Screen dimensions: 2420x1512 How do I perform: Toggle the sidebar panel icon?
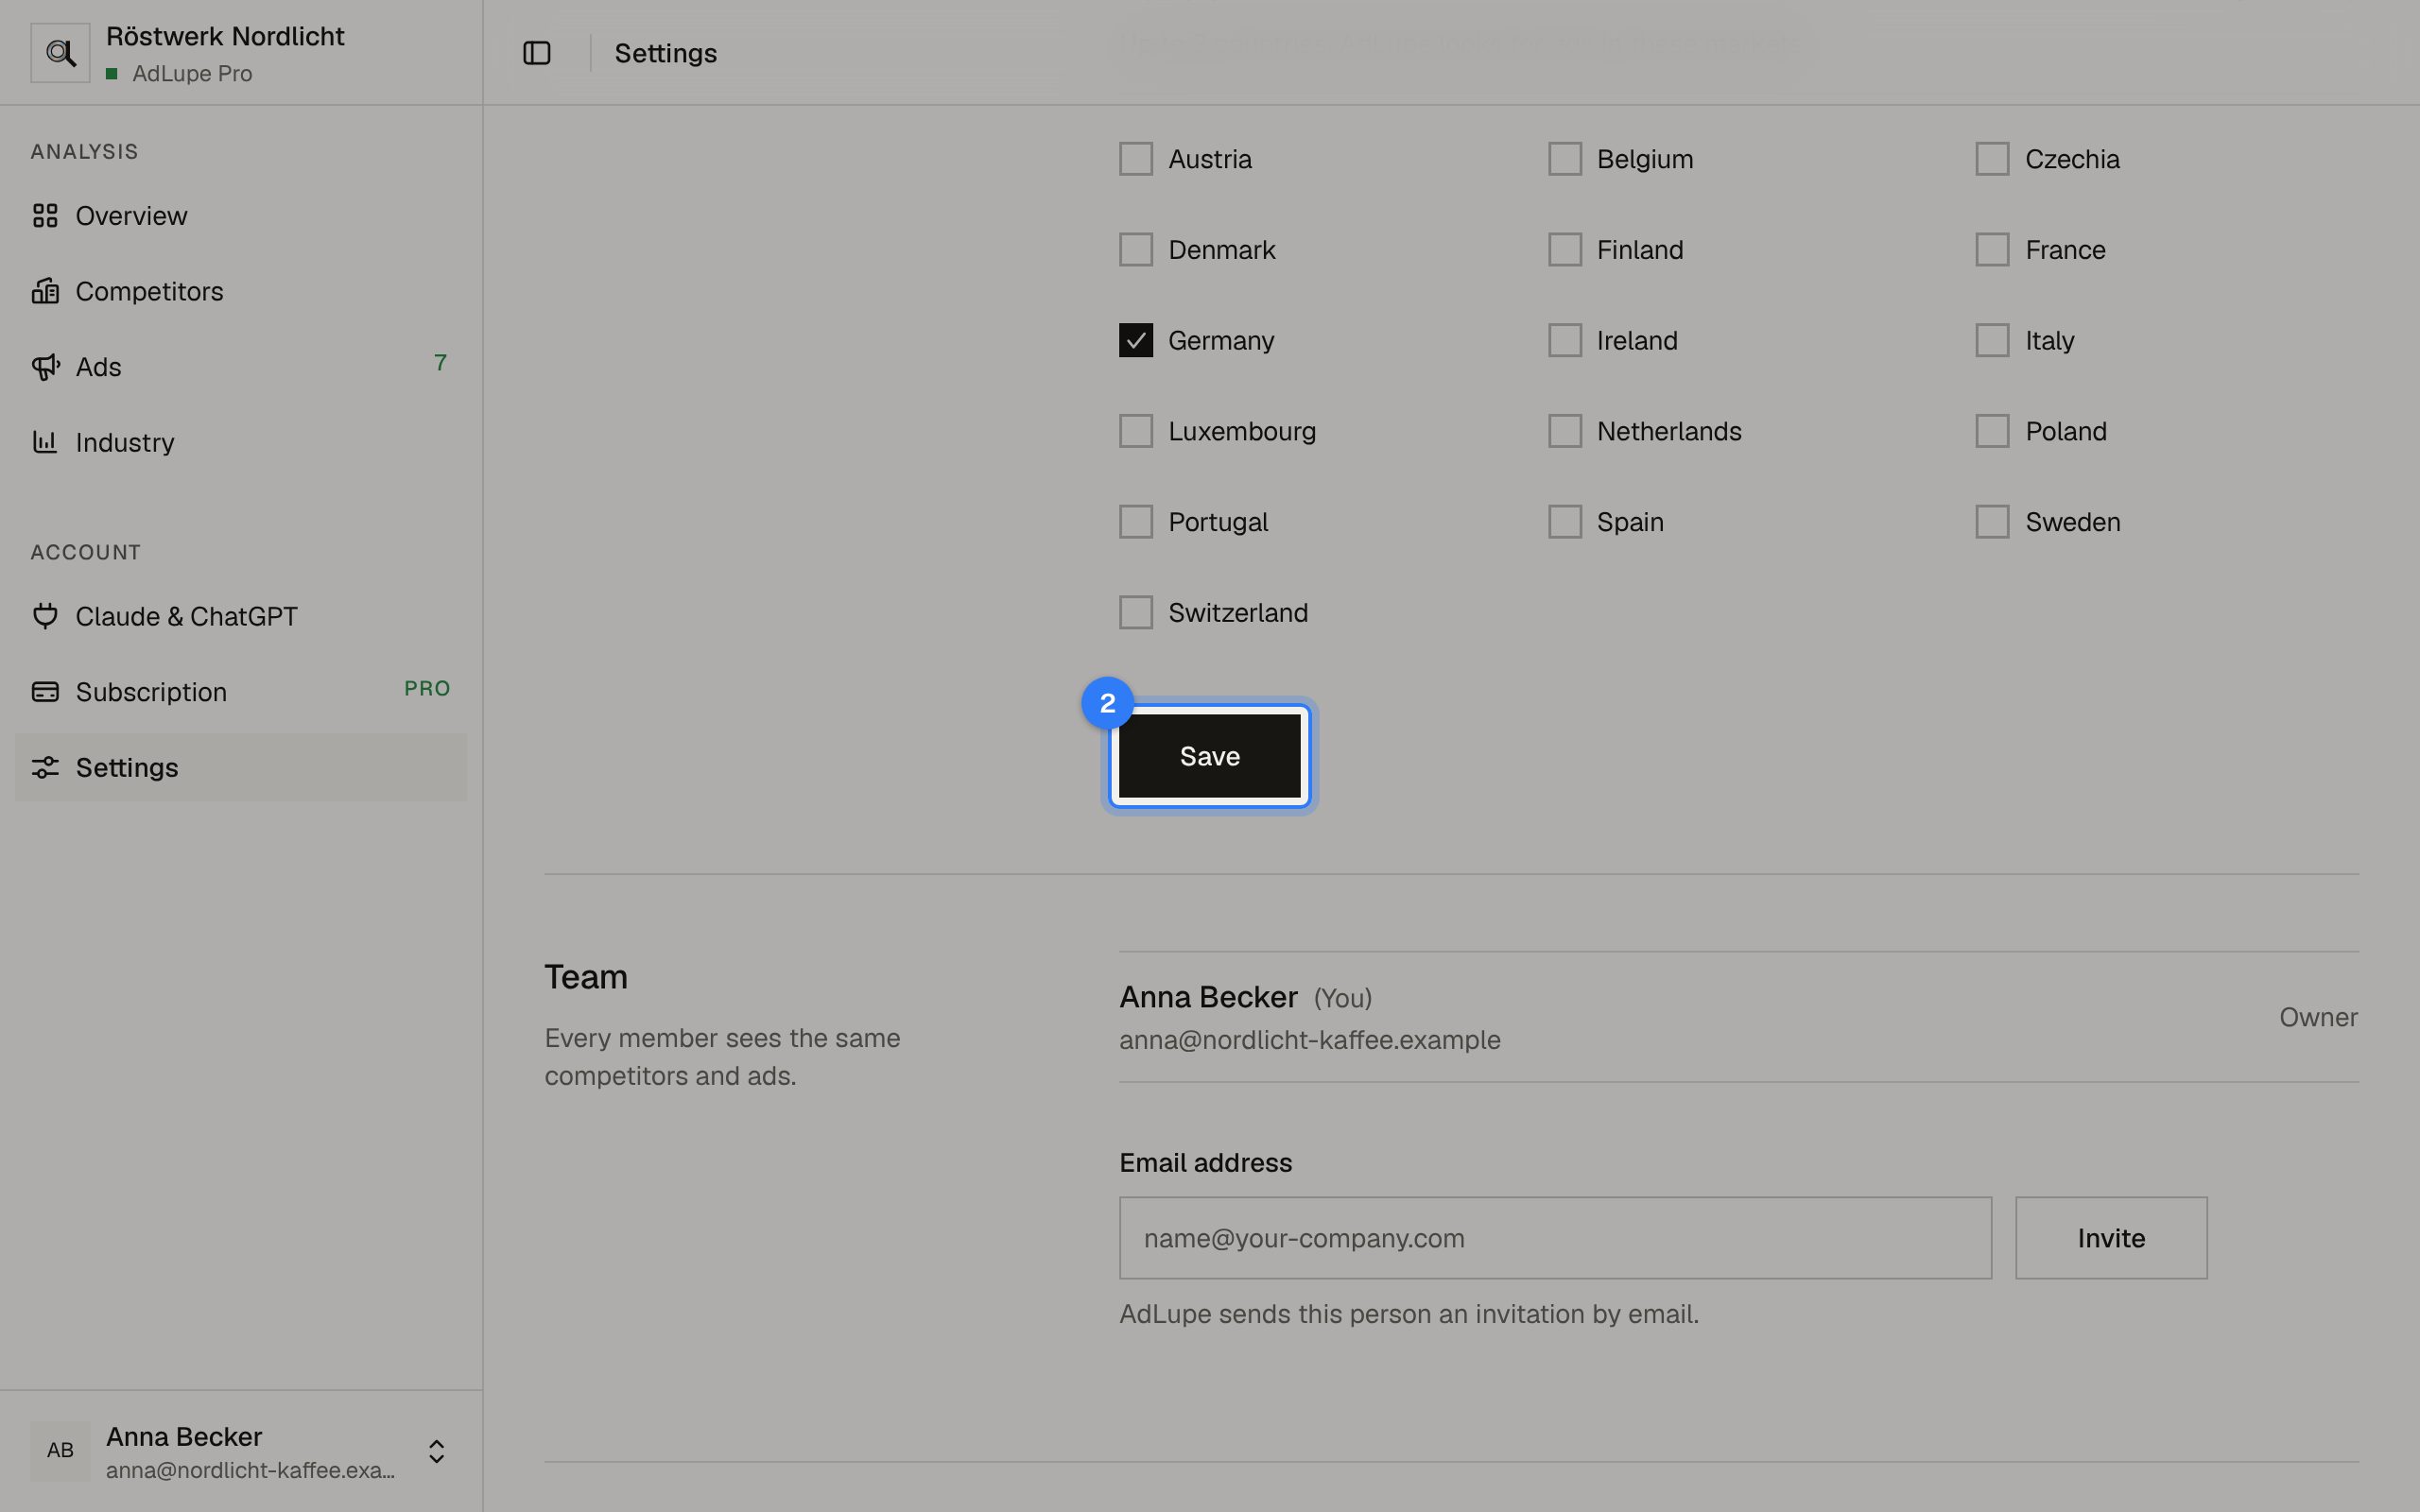click(x=537, y=53)
